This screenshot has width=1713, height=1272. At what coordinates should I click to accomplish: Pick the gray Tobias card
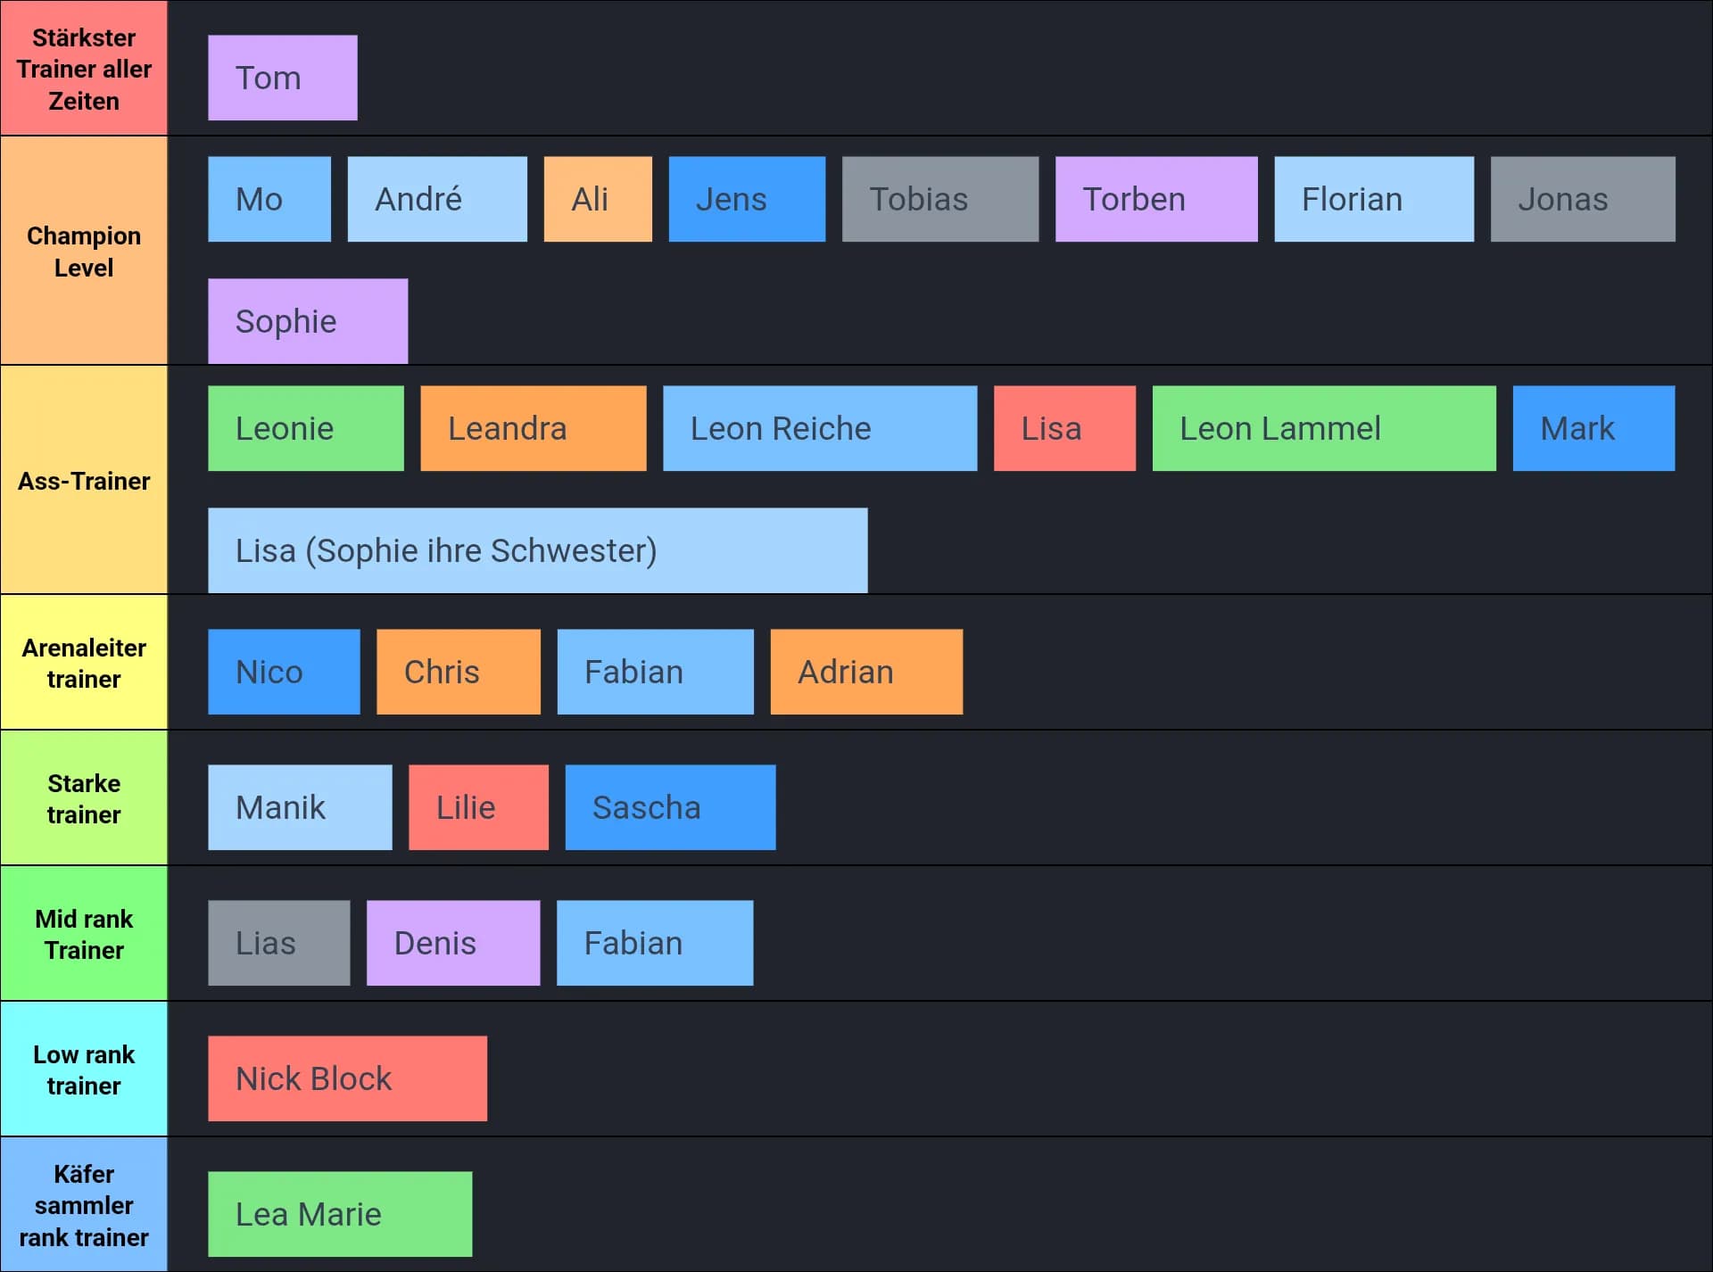(x=939, y=199)
